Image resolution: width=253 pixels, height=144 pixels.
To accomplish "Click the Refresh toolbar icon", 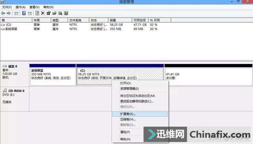I will coord(37,13).
